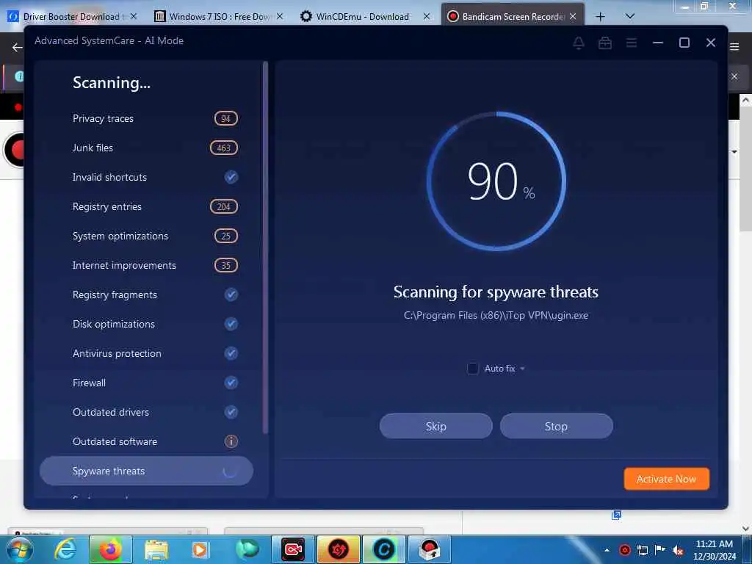
Task: Click the Action Center flag tray icon
Action: click(660, 549)
